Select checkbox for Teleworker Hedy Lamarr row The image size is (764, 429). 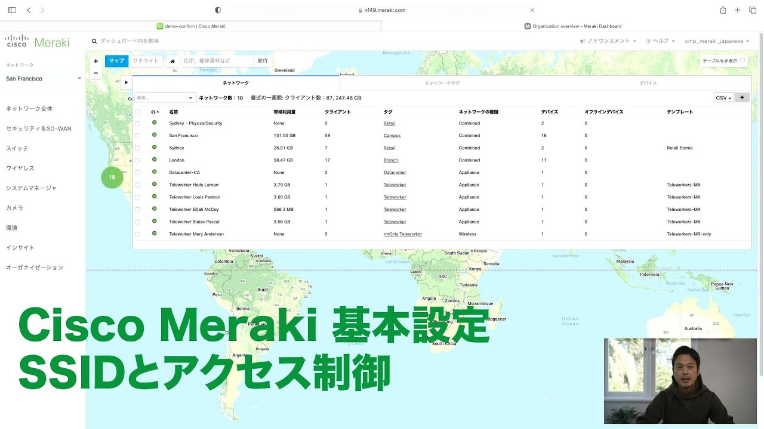point(137,185)
